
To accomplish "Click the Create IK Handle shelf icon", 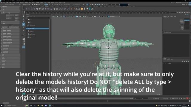I will (x=32, y=9).
